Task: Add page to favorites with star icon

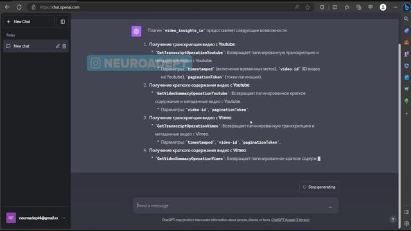Action: click(x=308, y=7)
